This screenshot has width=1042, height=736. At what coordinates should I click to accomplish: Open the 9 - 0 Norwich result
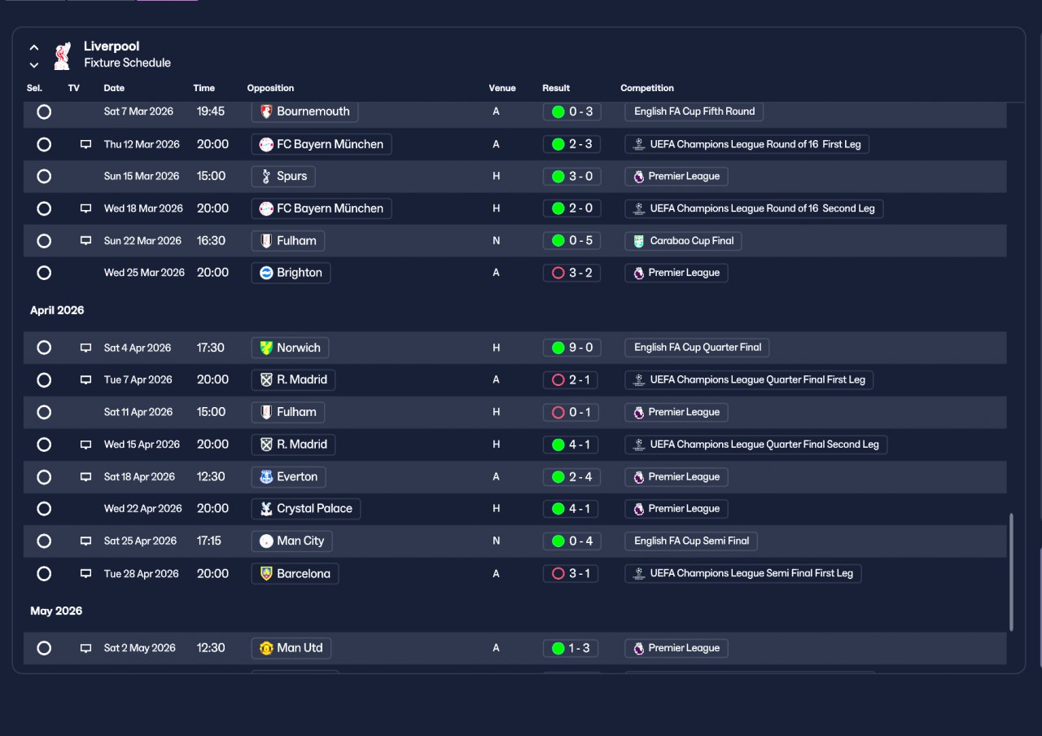572,348
